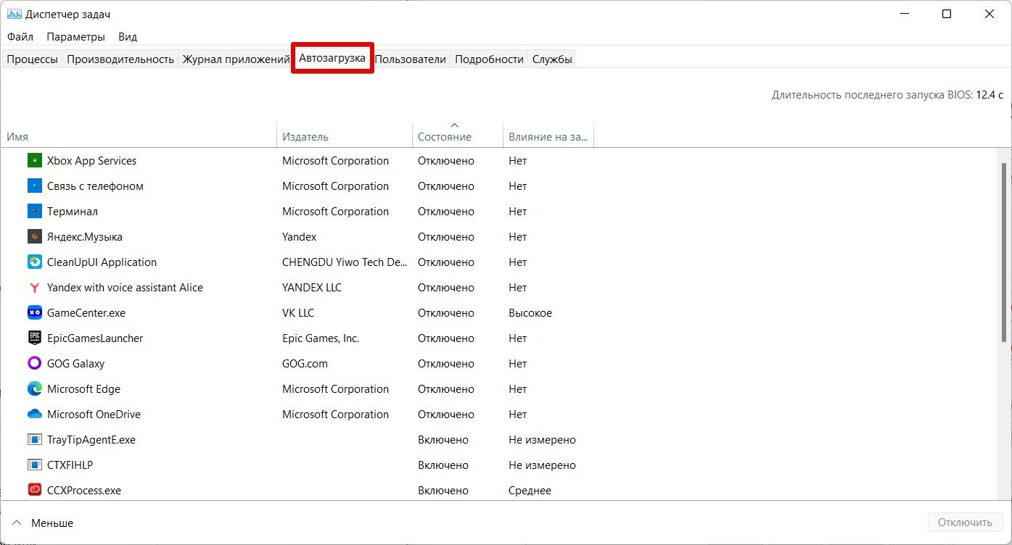Click the Высокое impact value for GameCenter.exe
The width and height of the screenshot is (1012, 545).
(530, 313)
